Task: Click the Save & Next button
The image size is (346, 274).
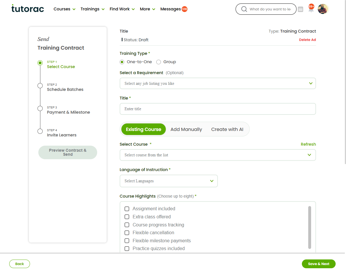Action: pyautogui.click(x=319, y=264)
